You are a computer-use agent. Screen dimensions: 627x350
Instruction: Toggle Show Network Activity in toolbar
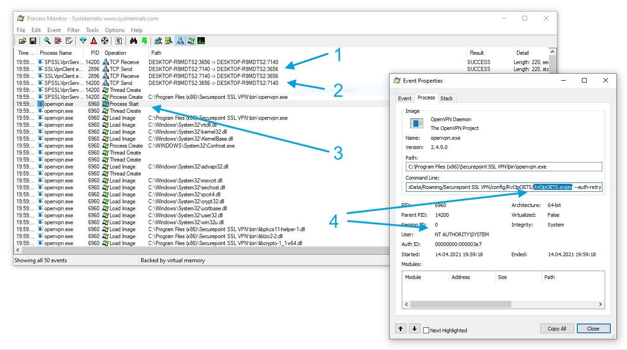pos(180,41)
